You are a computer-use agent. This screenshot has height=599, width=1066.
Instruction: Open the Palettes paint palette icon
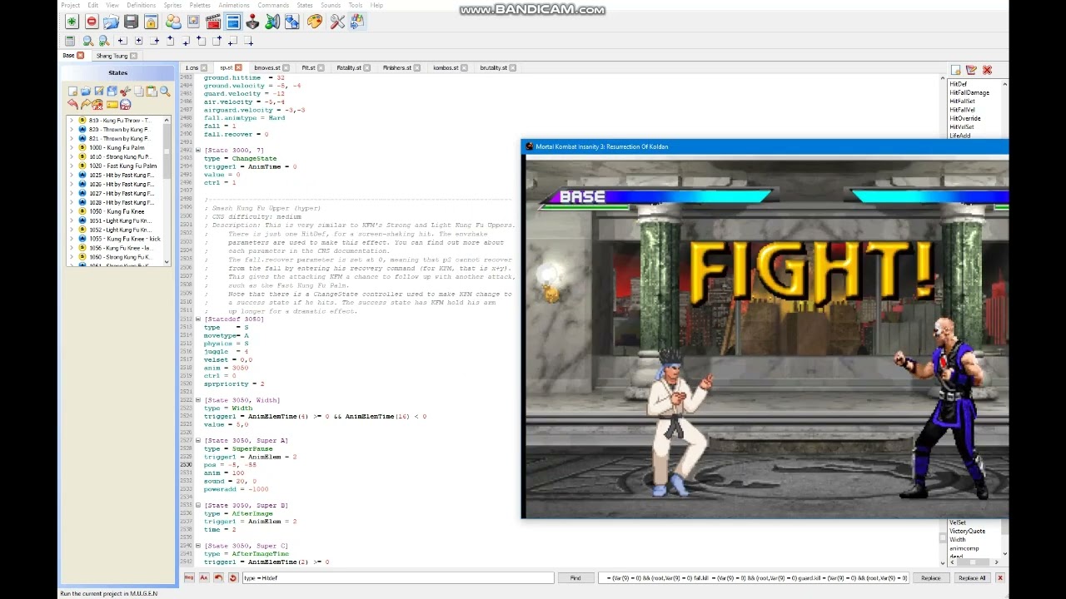tap(314, 22)
